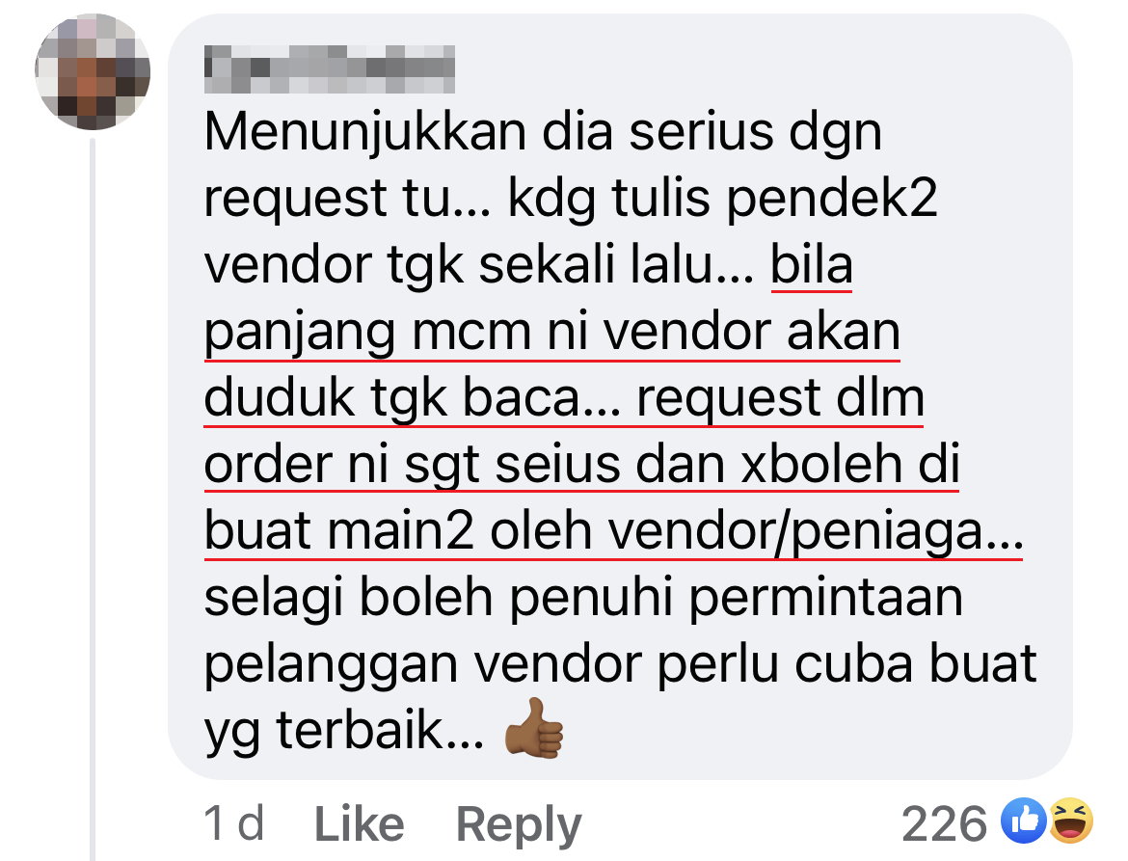This screenshot has height=861, width=1128.
Task: Click the underlined text "panjang mcm ni vendor akan"
Action: pos(552,333)
